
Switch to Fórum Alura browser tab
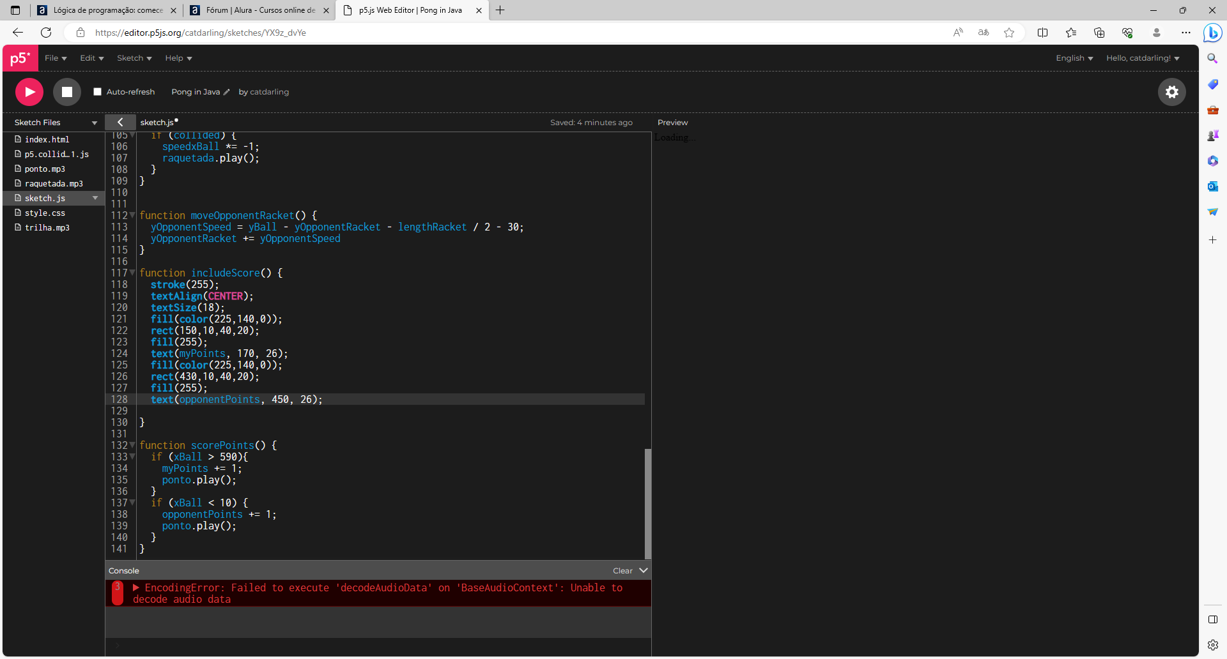(259, 10)
